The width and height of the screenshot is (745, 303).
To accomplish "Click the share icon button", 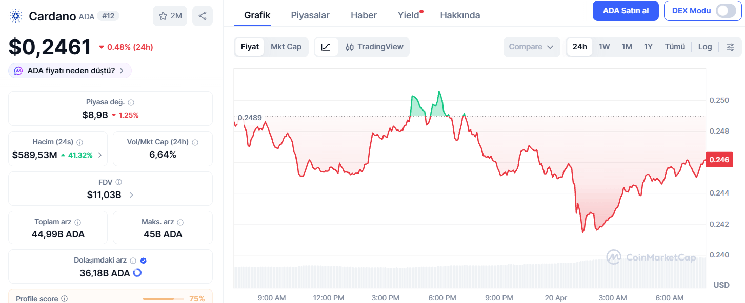I will 203,16.
